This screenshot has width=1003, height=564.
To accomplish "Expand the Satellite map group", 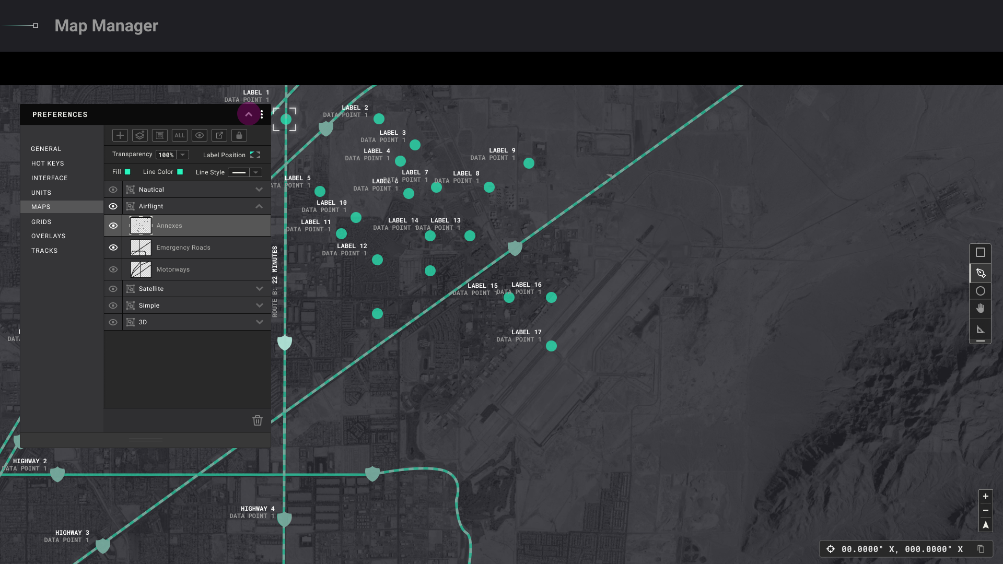I will point(259,289).
